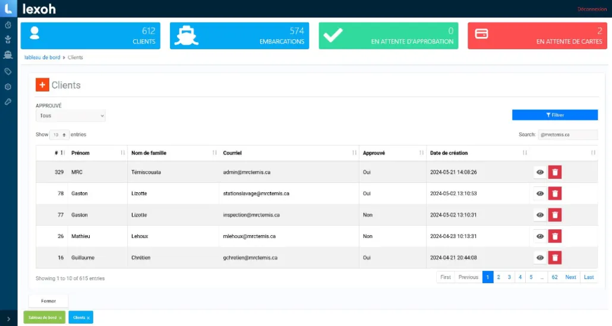Expand the left sidebar with the bottom arrow
Image resolution: width=612 pixels, height=326 pixels.
pyautogui.click(x=8, y=319)
